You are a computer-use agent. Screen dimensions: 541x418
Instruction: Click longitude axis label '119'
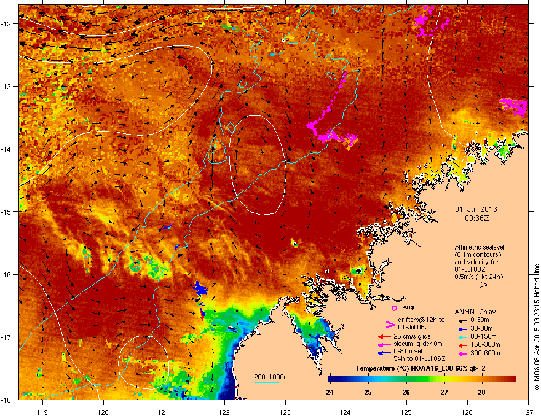pyautogui.click(x=42, y=412)
